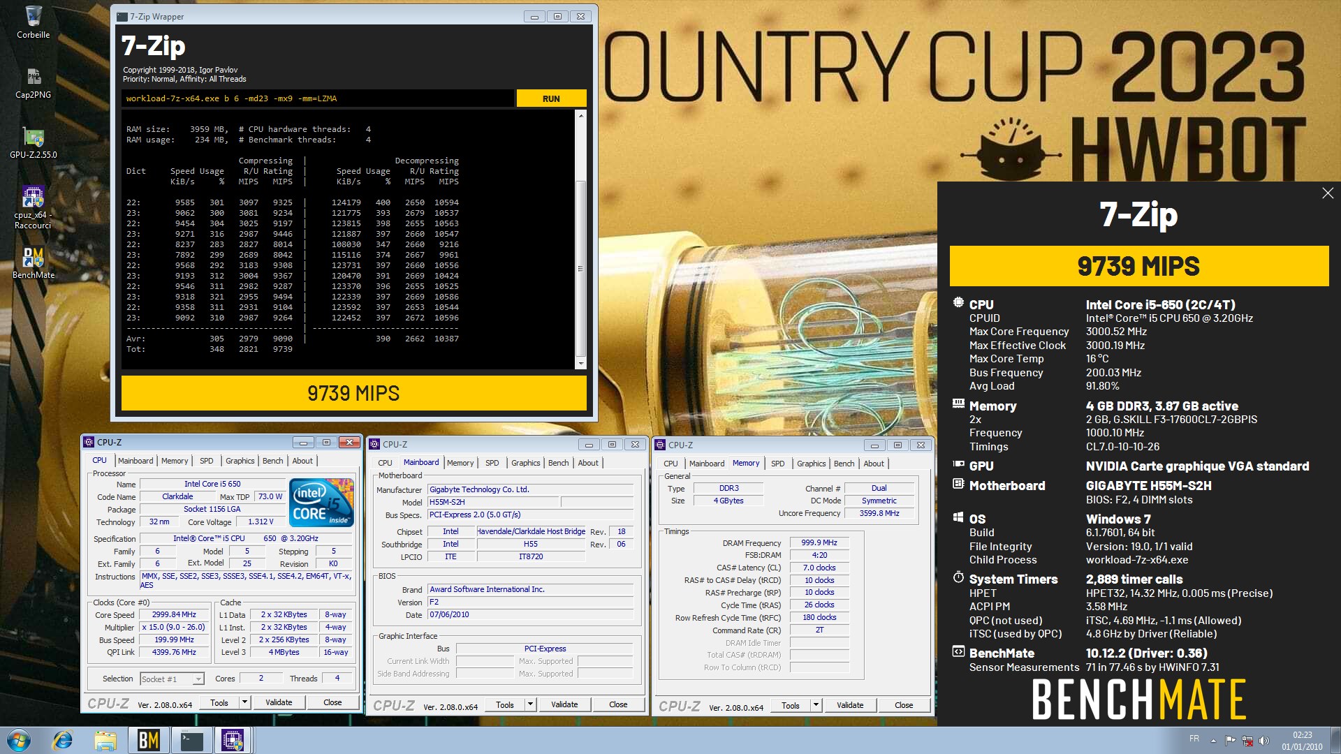
Task: Click the Windows OS icon in the BenchMate panel
Action: 958,517
